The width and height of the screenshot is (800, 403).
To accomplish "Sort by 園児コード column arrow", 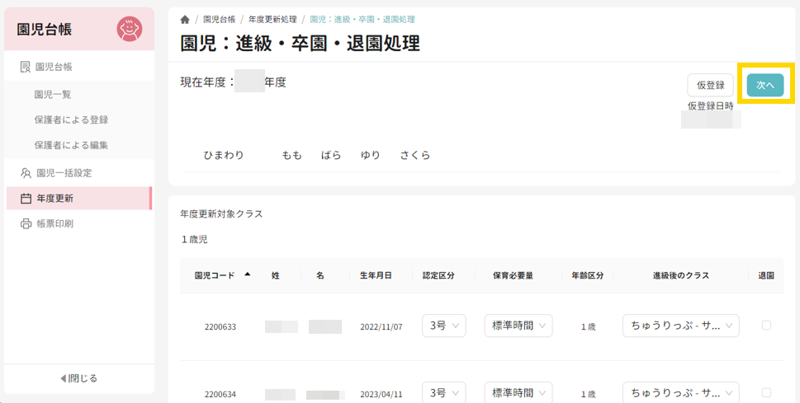I will point(248,274).
